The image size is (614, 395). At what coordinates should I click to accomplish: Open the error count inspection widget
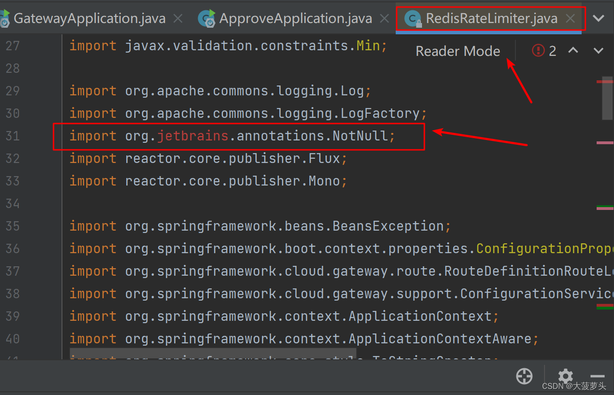pos(544,50)
